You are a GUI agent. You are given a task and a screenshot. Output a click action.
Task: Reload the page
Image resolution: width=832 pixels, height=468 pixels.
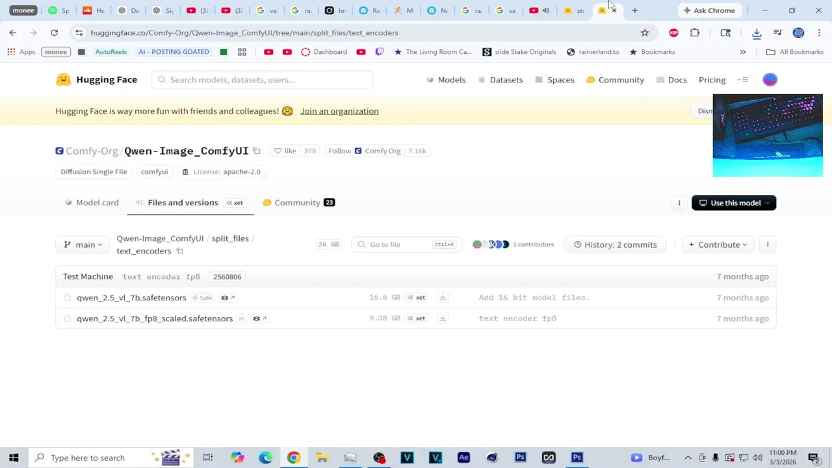[54, 32]
